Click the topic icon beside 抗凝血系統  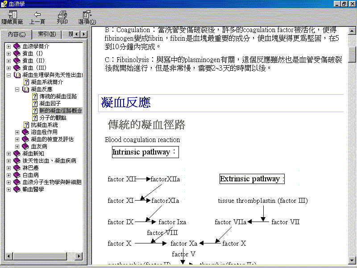pos(26,125)
